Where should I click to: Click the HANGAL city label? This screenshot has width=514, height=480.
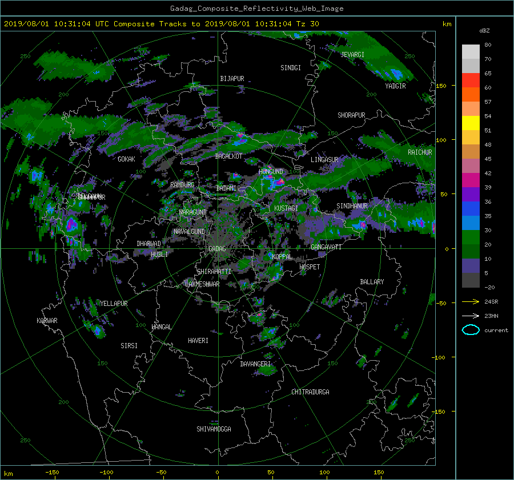point(162,327)
